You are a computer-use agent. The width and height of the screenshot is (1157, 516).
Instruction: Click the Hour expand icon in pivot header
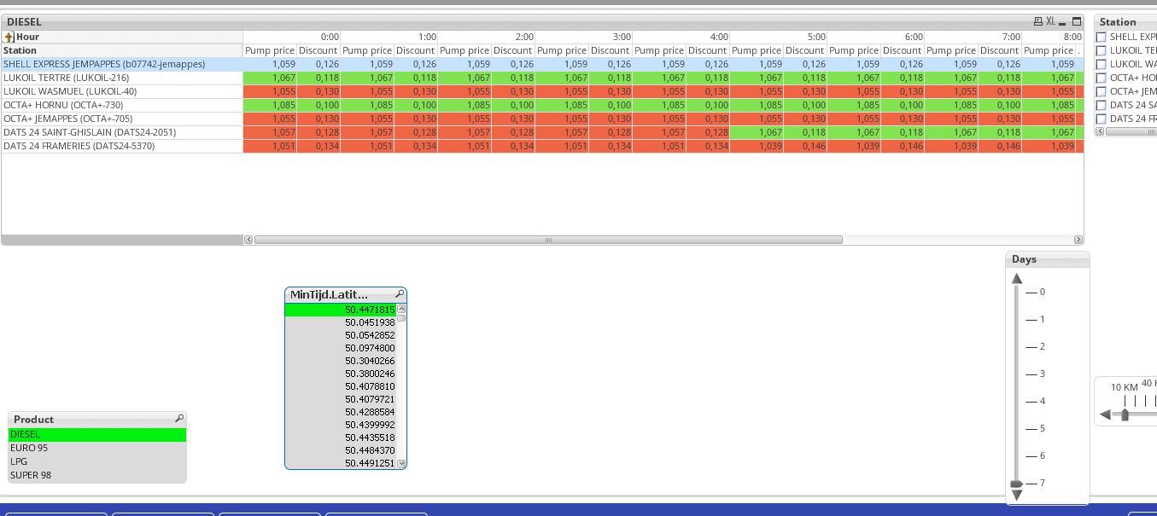[9, 37]
